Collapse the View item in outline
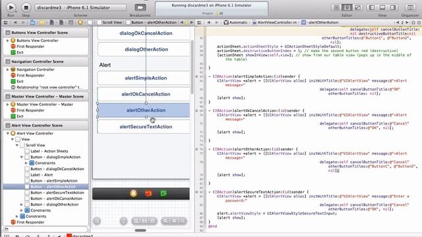 (x=13, y=140)
